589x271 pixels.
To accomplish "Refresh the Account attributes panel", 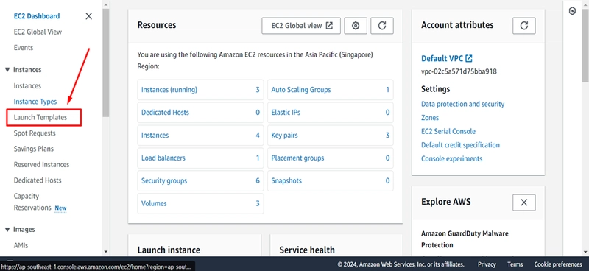I will tap(524, 26).
